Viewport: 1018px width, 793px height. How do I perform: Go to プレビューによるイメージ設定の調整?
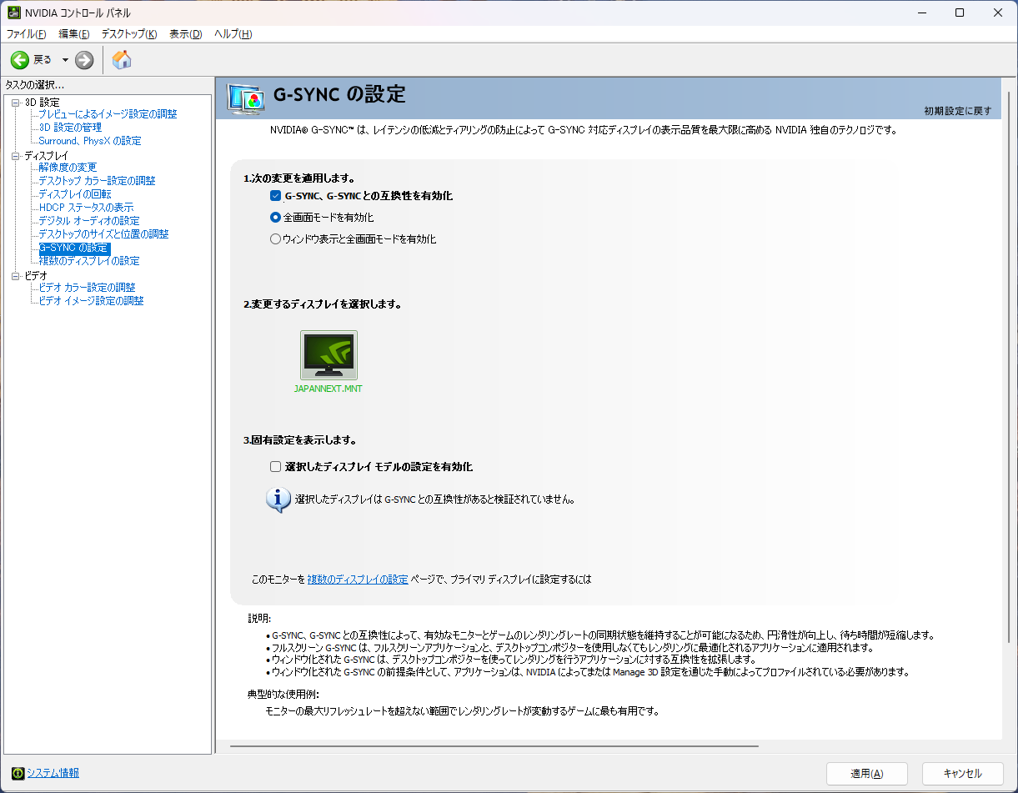tap(108, 114)
